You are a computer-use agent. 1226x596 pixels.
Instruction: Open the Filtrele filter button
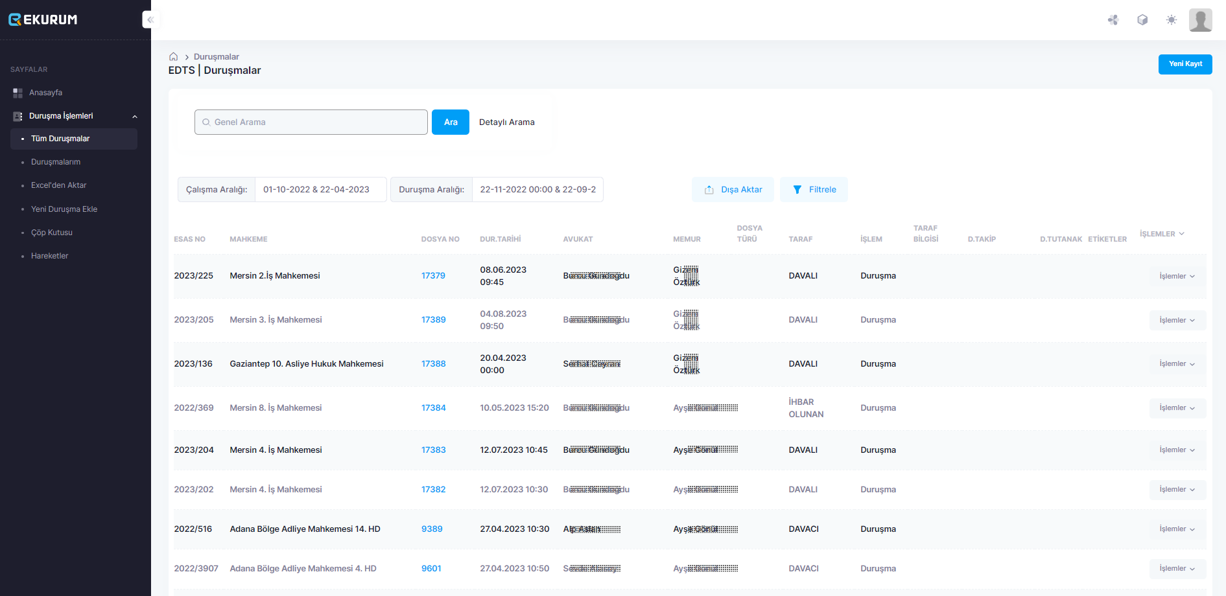[x=814, y=190]
